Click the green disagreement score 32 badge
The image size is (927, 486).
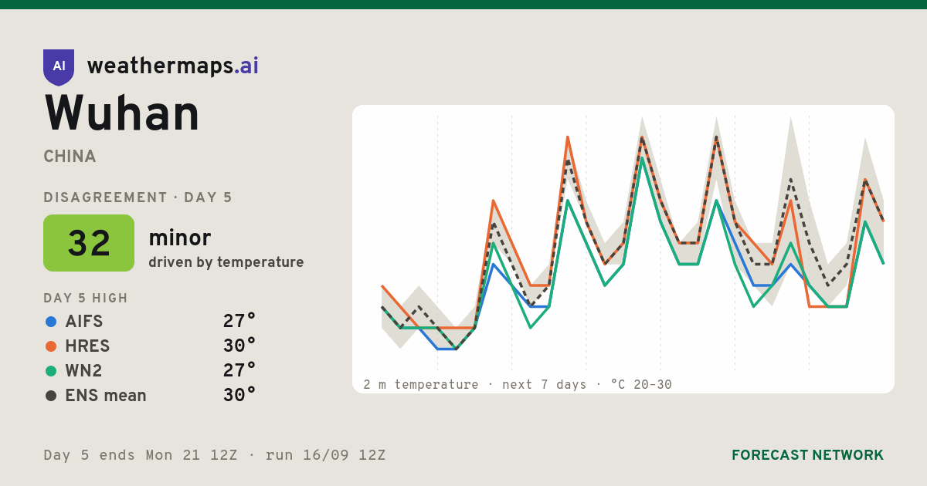click(x=89, y=243)
